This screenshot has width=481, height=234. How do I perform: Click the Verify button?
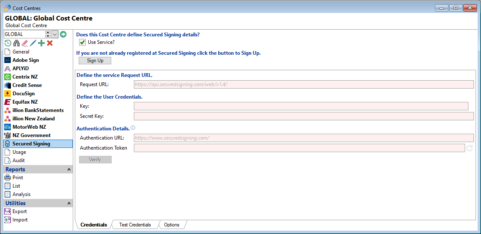(x=95, y=160)
